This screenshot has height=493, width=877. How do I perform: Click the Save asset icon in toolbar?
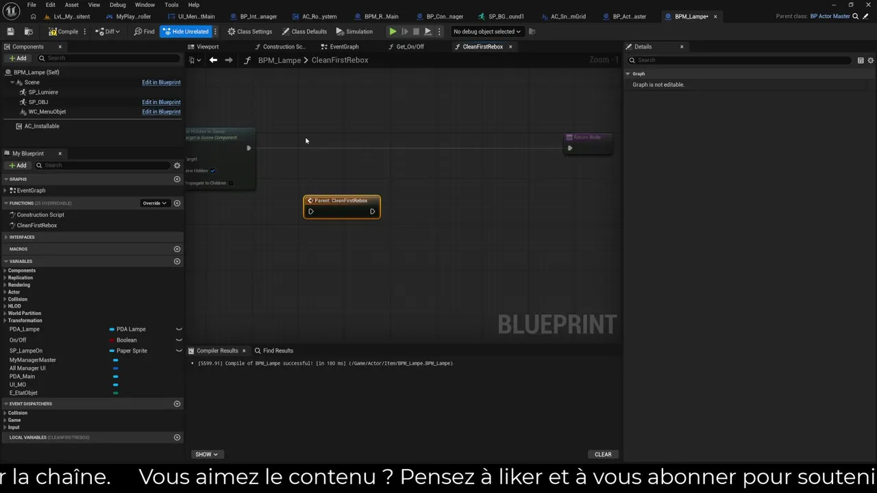pos(10,31)
